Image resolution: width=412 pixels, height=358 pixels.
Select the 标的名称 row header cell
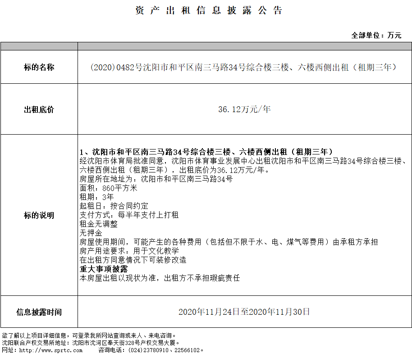click(39, 67)
